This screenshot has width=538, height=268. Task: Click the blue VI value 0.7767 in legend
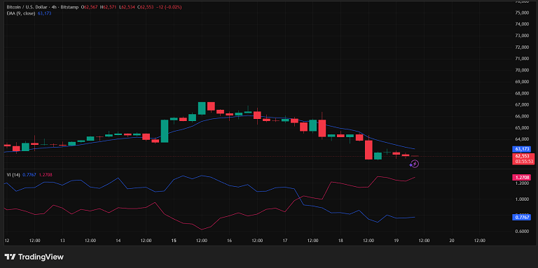coord(29,174)
